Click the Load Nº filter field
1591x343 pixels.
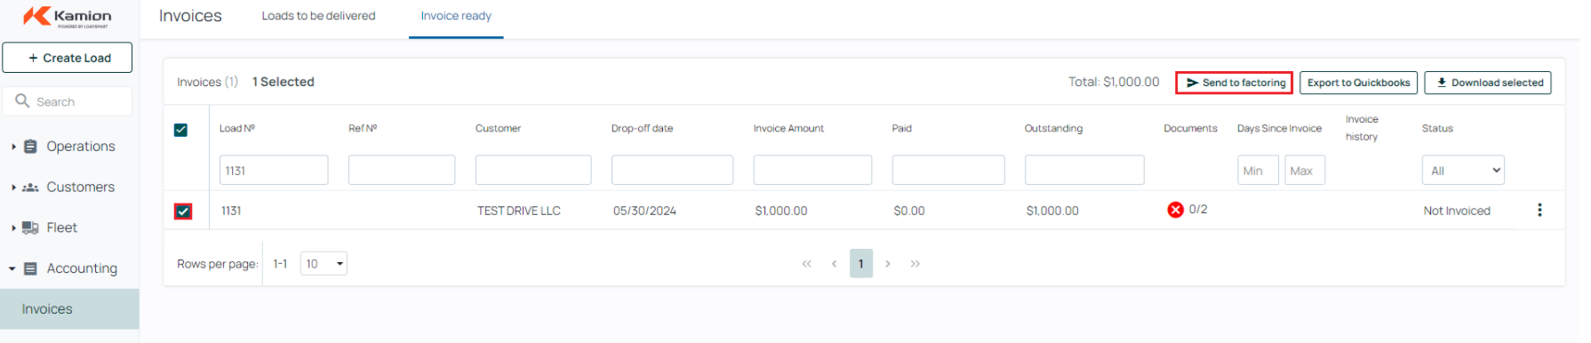tap(276, 171)
